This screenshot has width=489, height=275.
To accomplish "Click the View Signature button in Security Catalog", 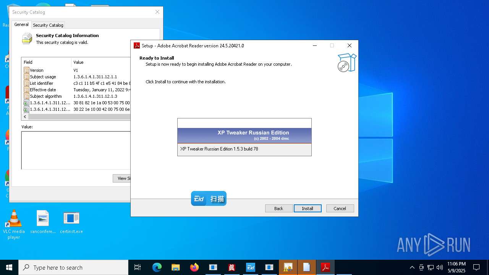I will click(122, 178).
